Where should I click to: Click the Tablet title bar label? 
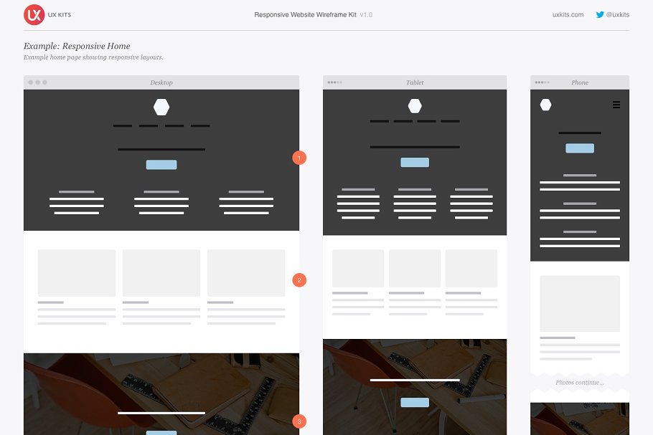click(x=415, y=82)
